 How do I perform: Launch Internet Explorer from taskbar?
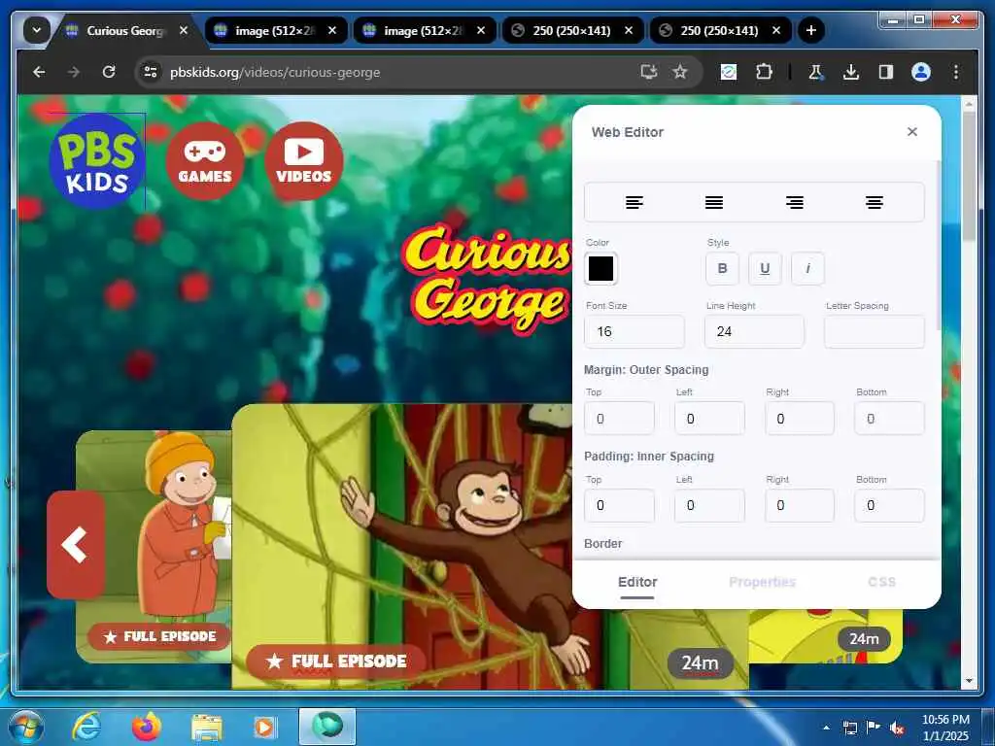pos(86,727)
